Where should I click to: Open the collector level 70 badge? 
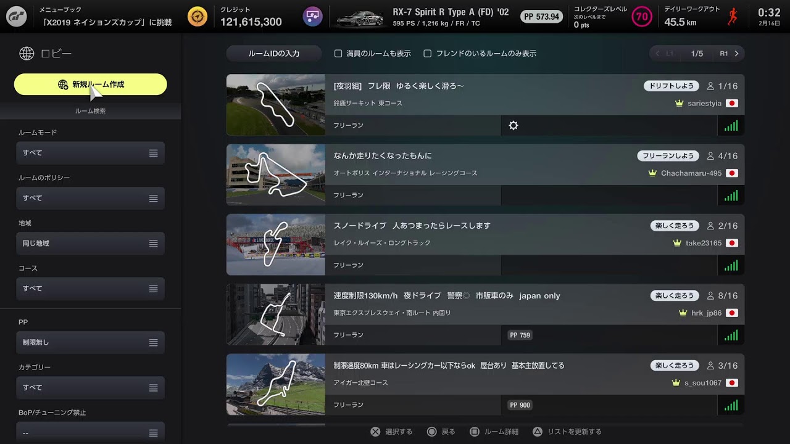tap(642, 16)
